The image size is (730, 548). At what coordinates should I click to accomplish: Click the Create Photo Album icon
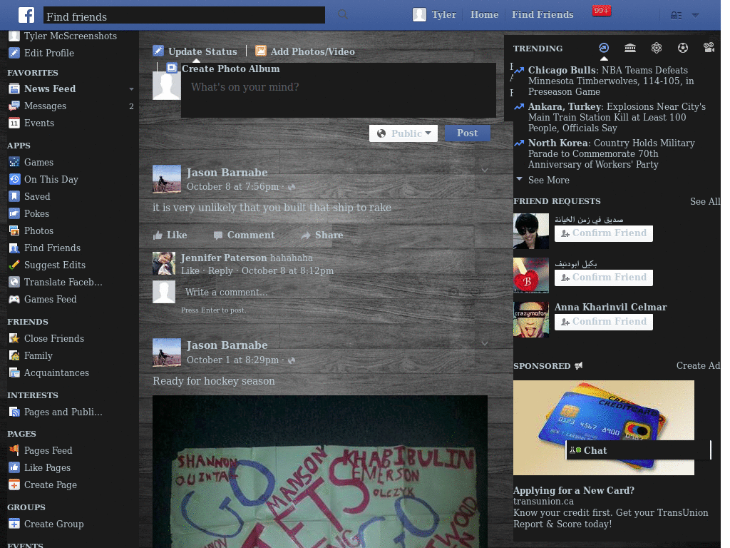coord(172,68)
